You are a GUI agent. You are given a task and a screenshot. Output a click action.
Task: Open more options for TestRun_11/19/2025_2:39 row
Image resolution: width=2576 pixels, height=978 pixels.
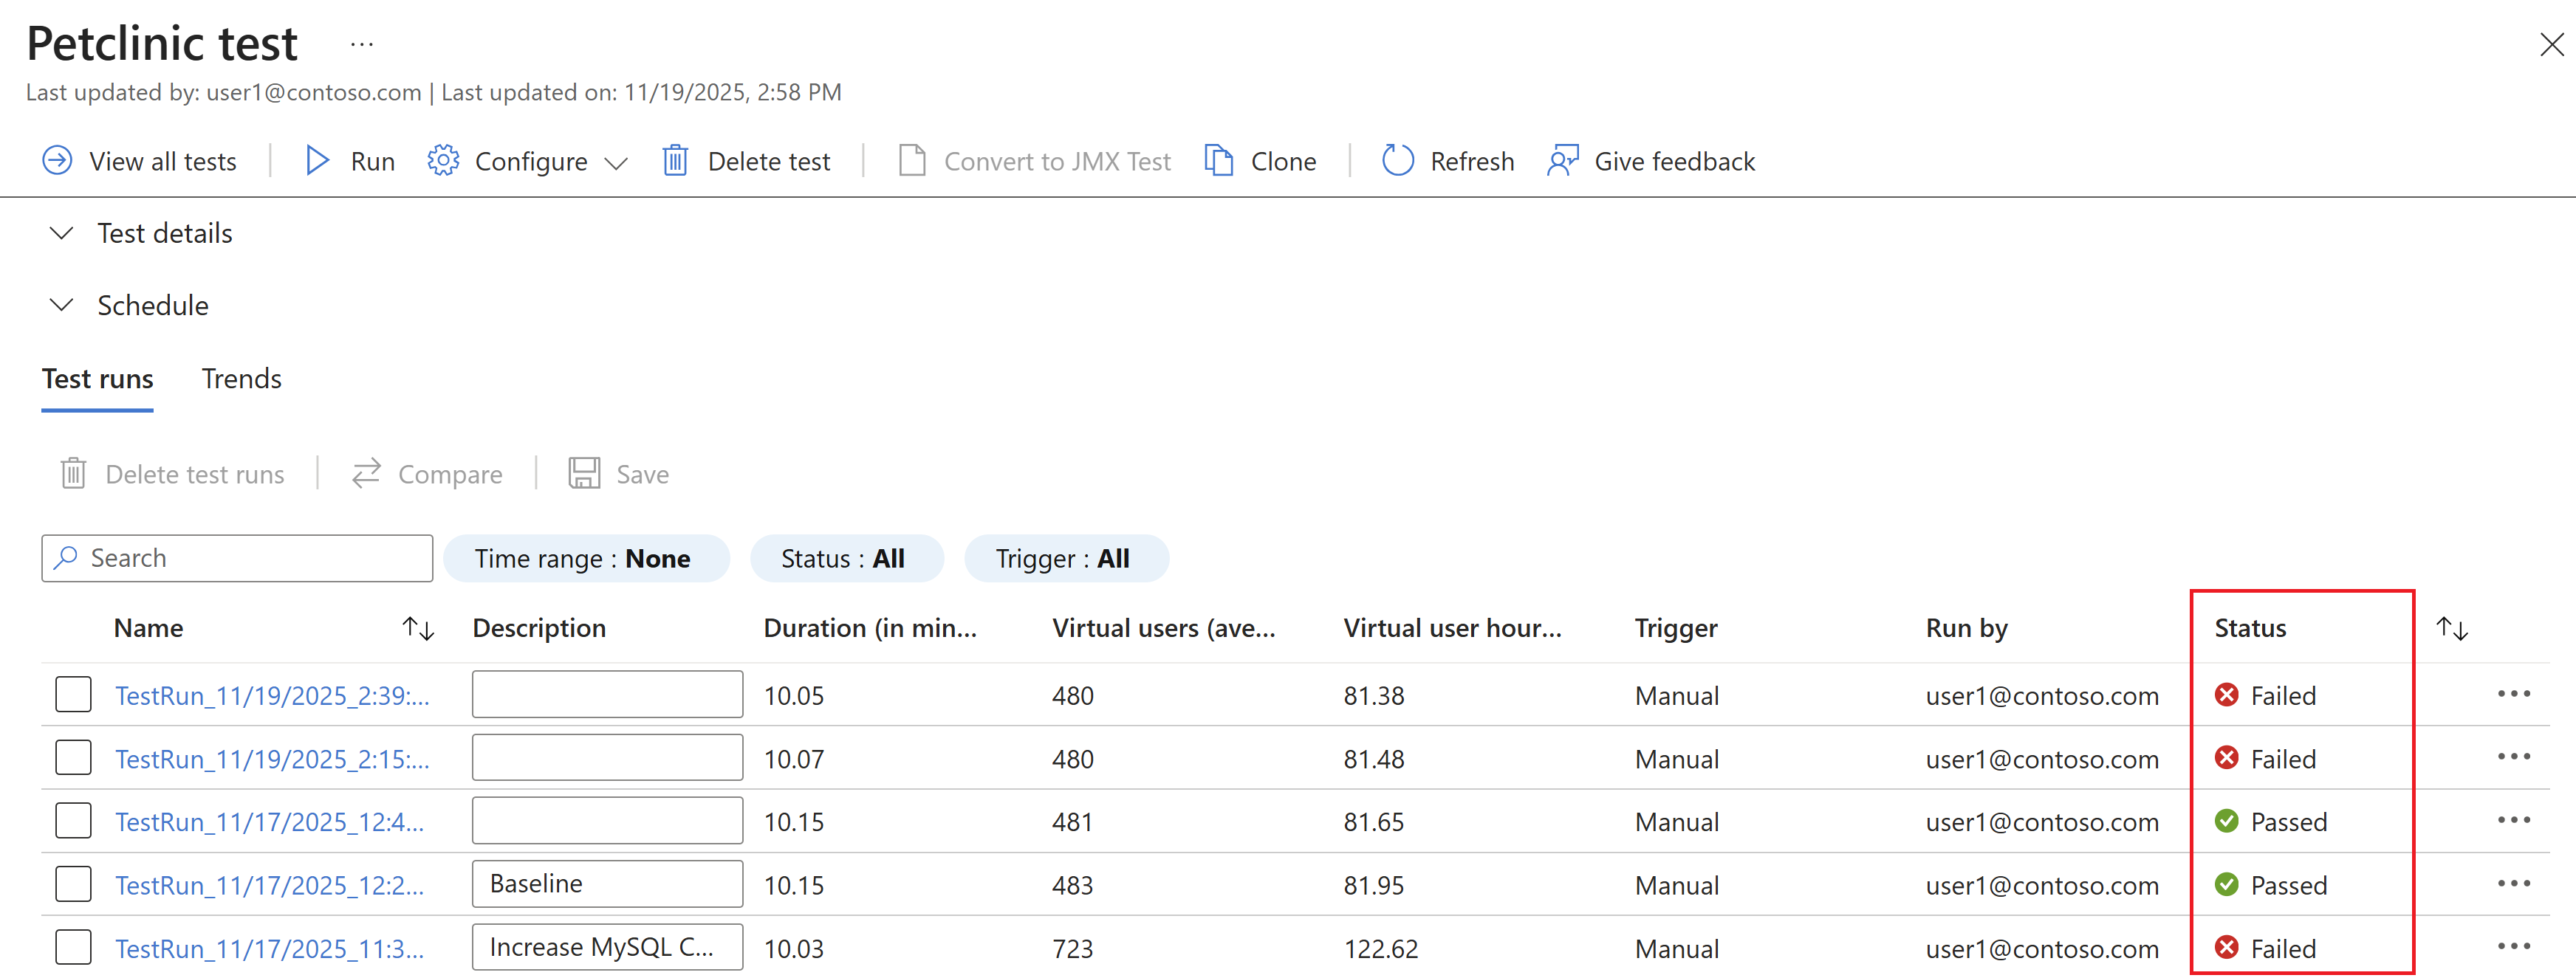[x=2513, y=695]
